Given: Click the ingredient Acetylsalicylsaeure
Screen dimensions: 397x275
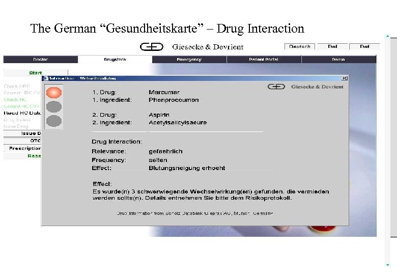Looking at the screenshot, I should tap(178, 123).
